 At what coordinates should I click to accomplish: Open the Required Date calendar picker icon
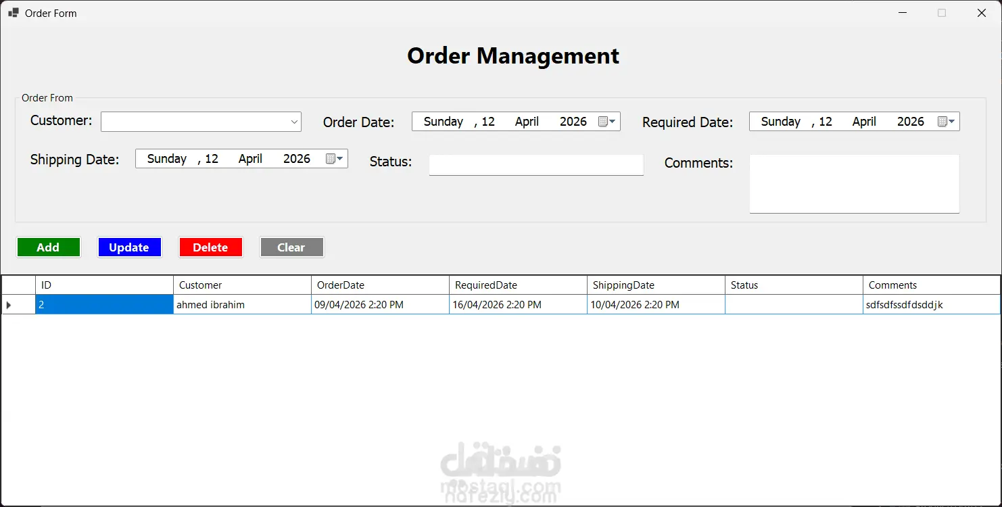click(x=946, y=122)
